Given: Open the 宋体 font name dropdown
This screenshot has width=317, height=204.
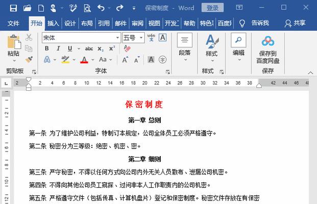Looking at the screenshot, I should pyautogui.click(x=117, y=38).
